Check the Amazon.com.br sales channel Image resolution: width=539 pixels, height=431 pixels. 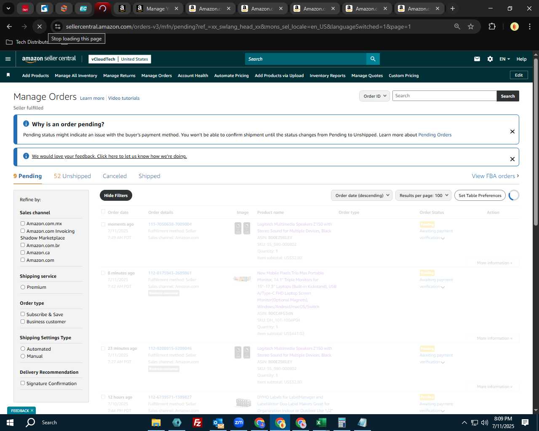coord(23,245)
